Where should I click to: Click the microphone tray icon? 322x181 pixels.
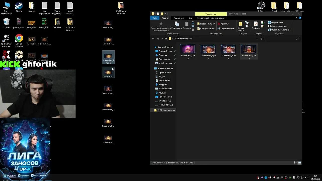294,178
